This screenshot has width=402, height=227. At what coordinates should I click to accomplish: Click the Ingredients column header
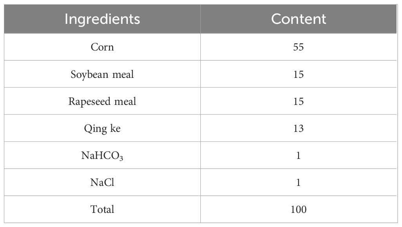102,19
